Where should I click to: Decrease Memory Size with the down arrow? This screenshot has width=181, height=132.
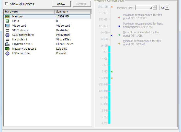tap(155, 8)
